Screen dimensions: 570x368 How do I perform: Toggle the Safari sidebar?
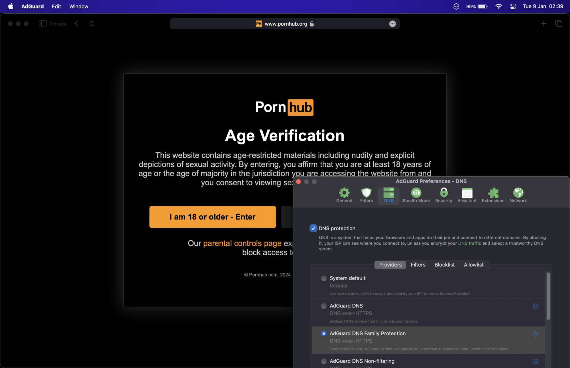click(x=42, y=24)
